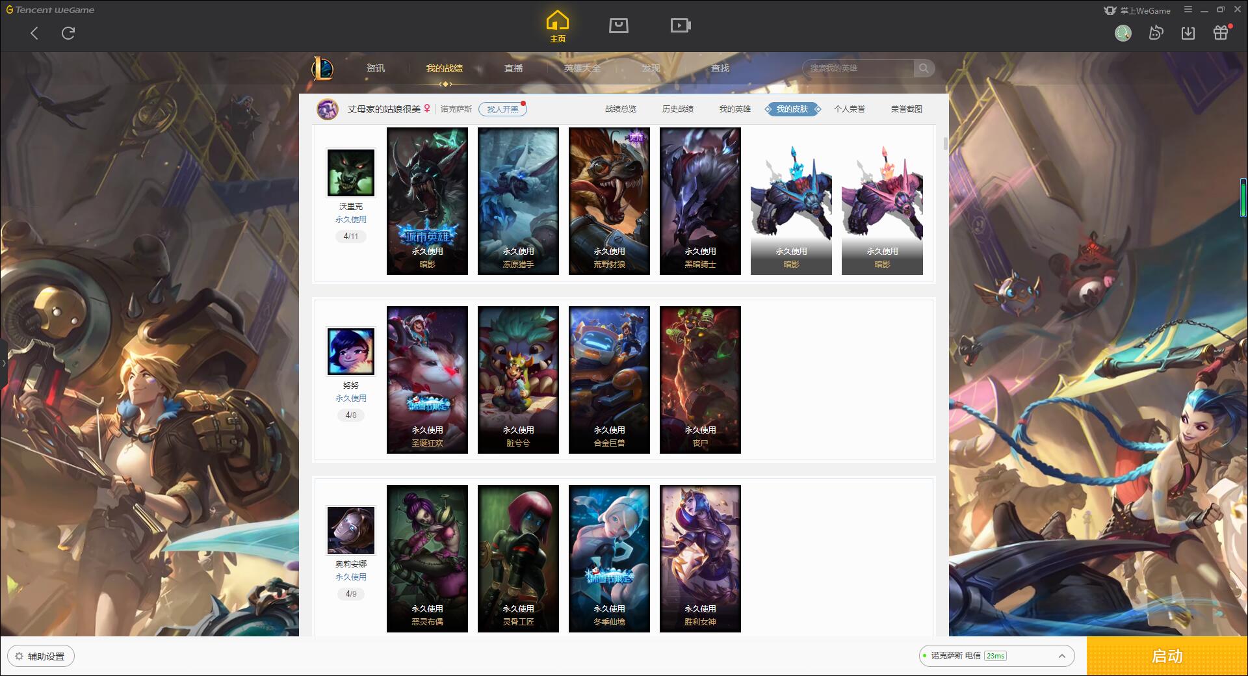This screenshot has height=676, width=1248.
Task: Click the 努努 champion portrait
Action: 351,352
